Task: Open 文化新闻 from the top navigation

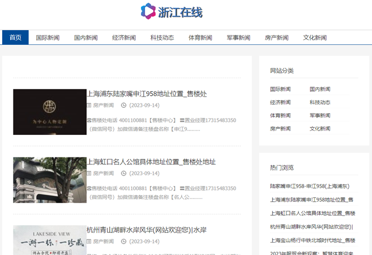Action: pos(315,38)
